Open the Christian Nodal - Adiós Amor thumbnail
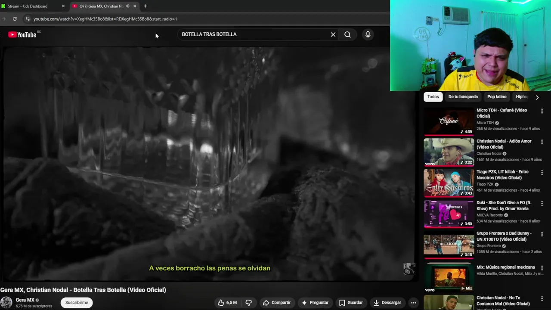 click(x=449, y=152)
